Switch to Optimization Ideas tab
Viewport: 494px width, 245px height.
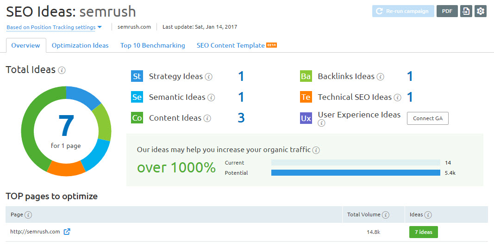pos(80,45)
